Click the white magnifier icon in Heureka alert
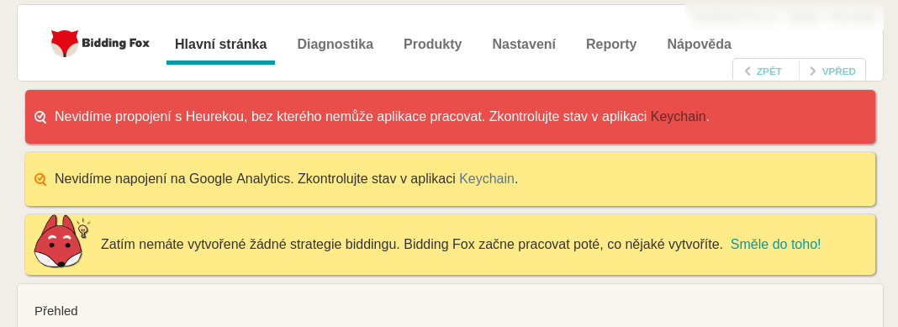The width and height of the screenshot is (898, 327). [40, 117]
